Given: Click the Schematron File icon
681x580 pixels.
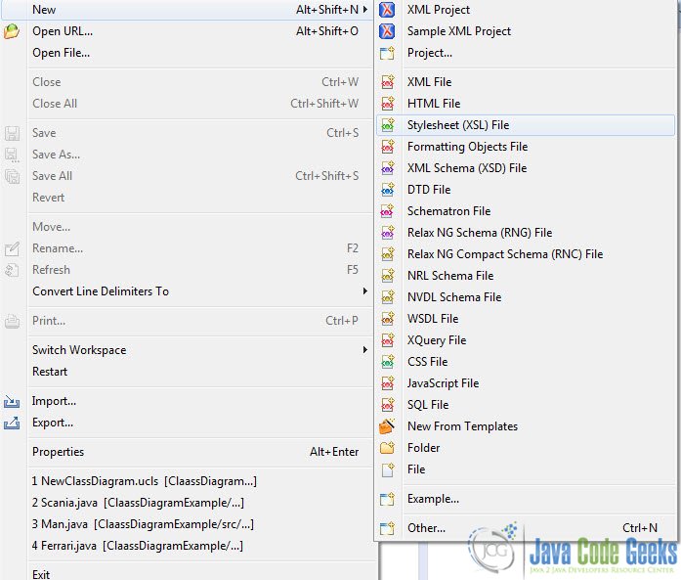Looking at the screenshot, I should point(387,211).
